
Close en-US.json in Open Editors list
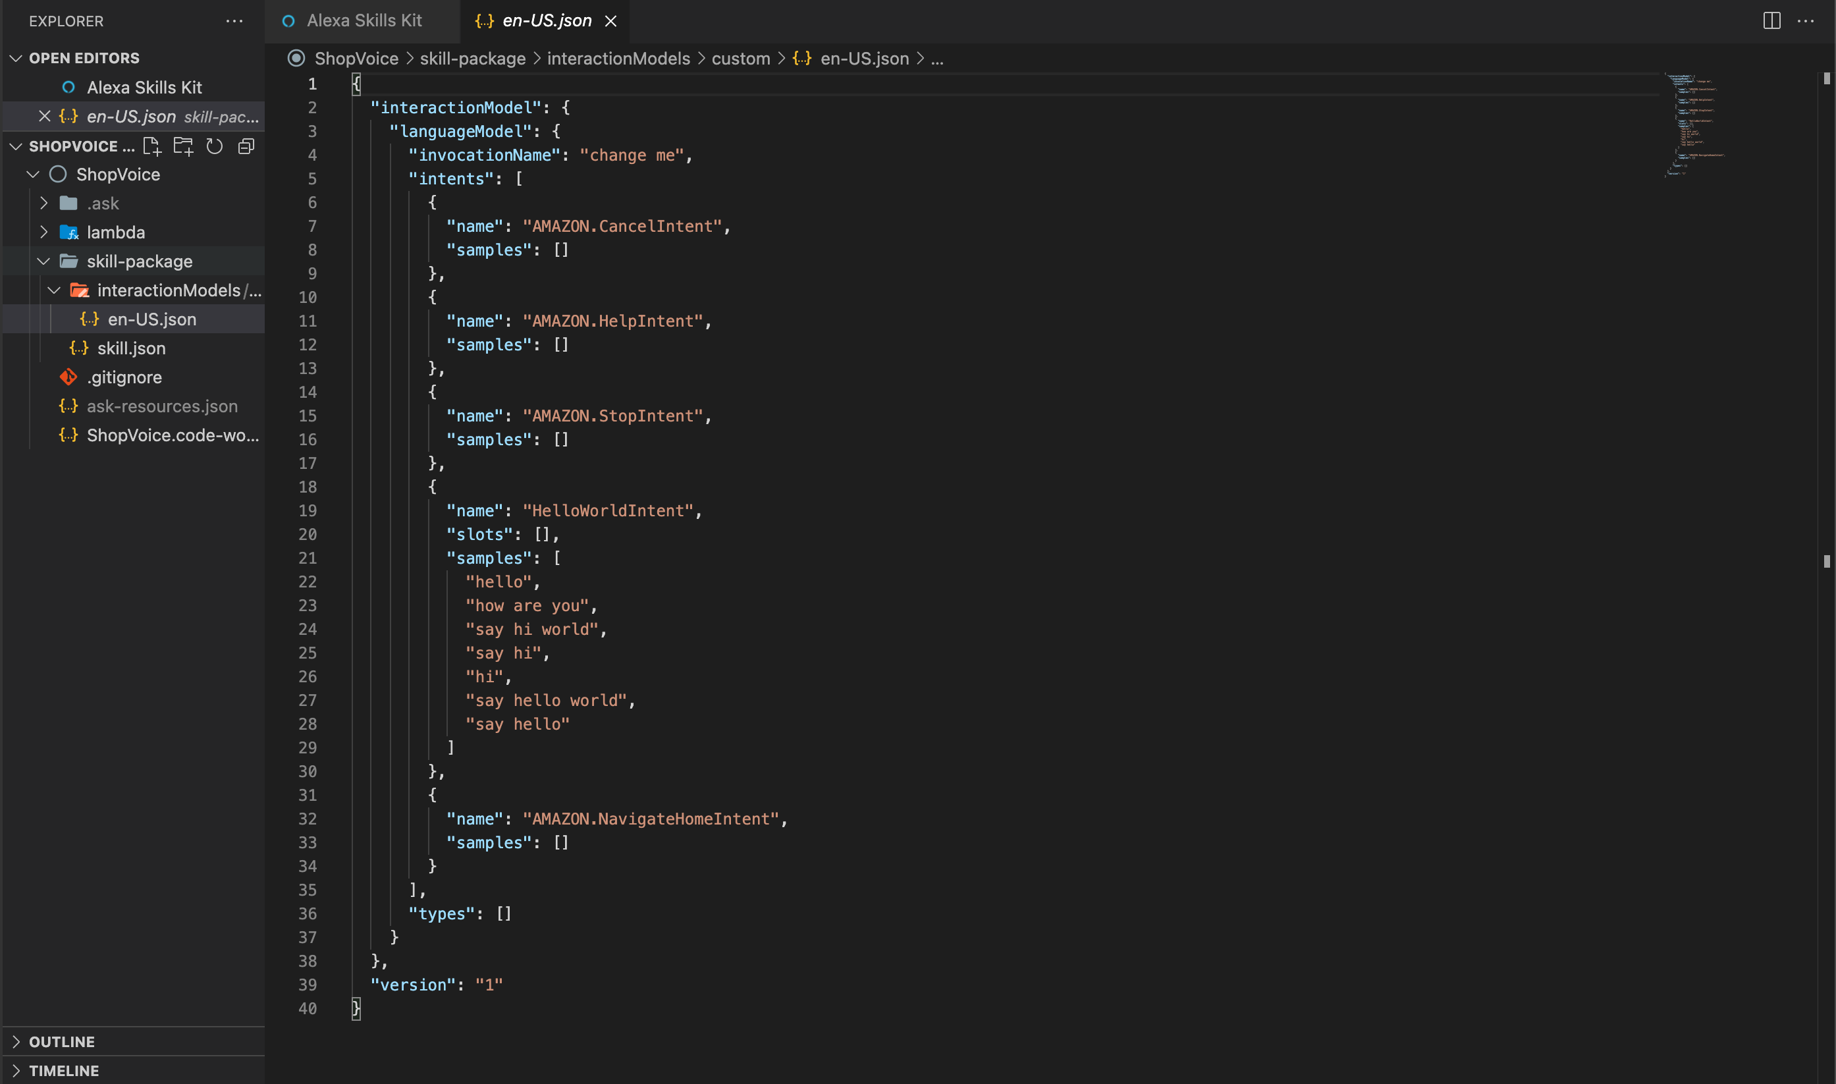coord(45,116)
